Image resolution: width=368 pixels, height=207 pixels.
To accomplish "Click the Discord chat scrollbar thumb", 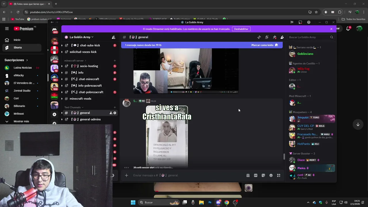I will 284,156.
